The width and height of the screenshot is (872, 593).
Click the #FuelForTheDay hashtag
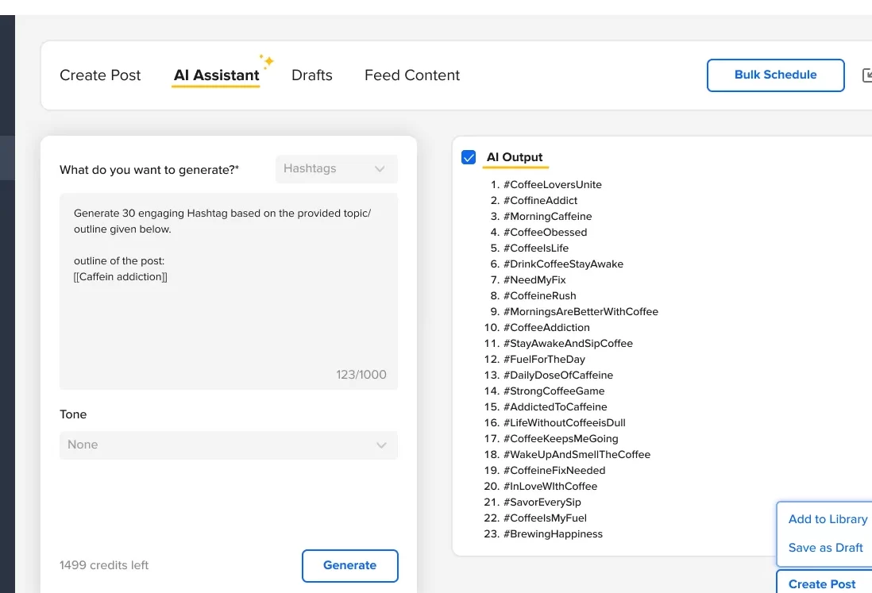(x=544, y=359)
